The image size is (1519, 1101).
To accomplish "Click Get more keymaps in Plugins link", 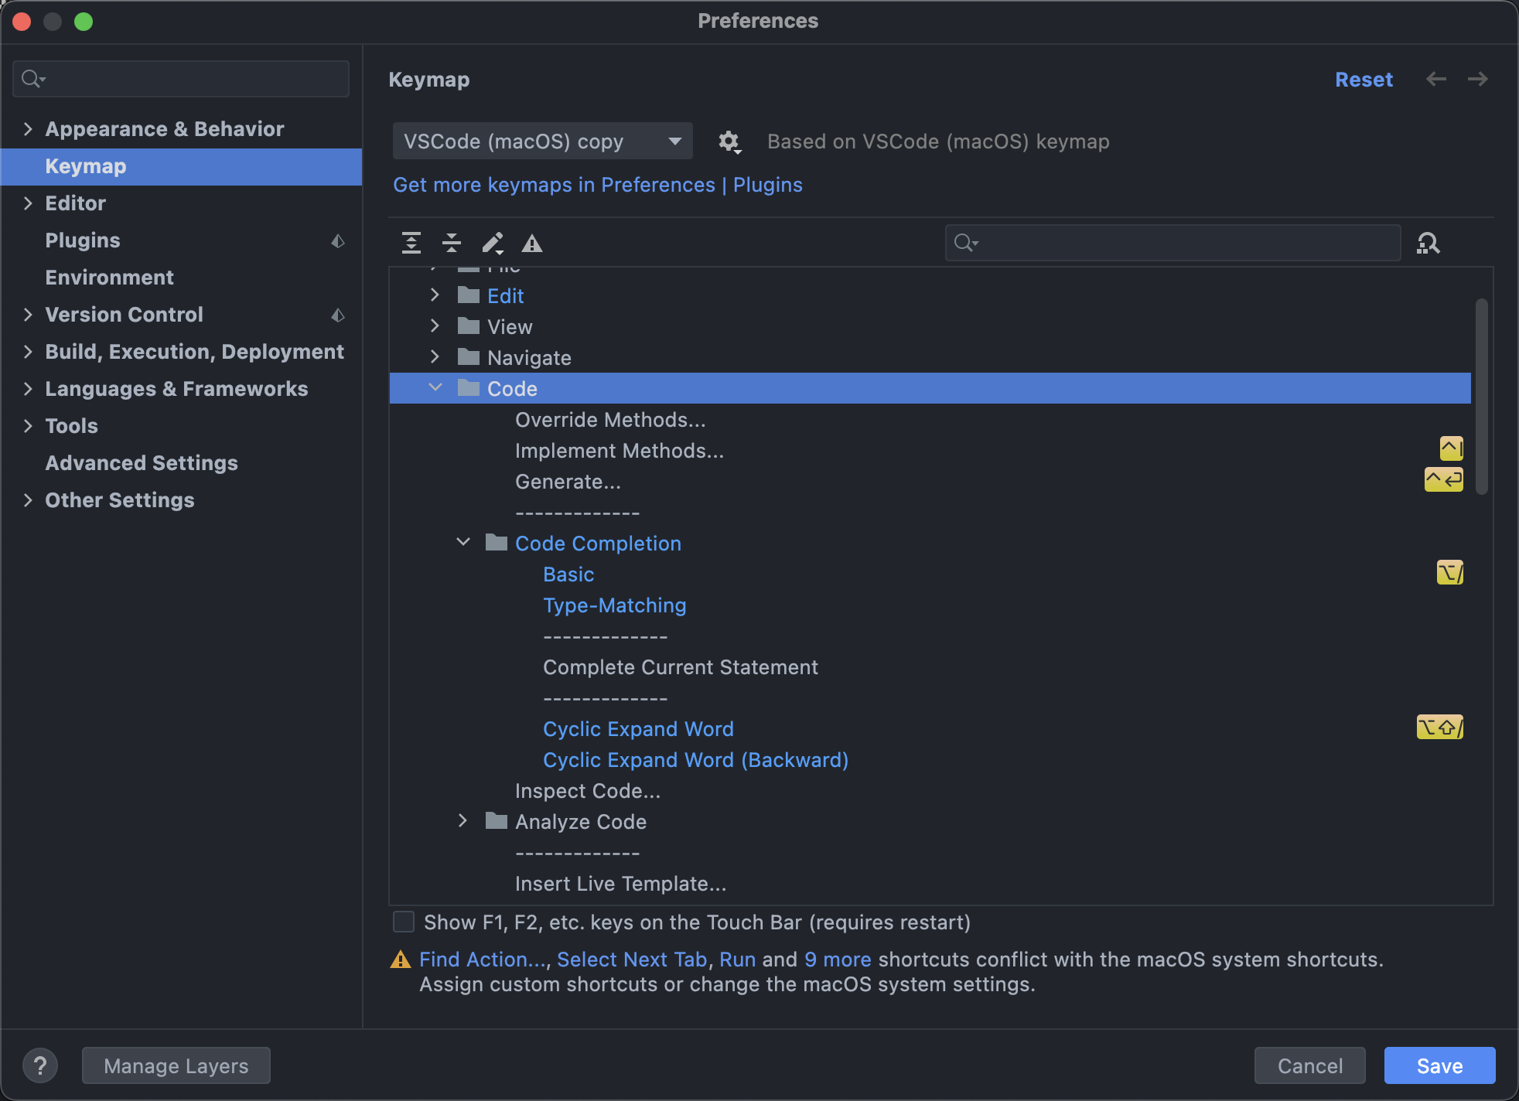I will click(597, 185).
